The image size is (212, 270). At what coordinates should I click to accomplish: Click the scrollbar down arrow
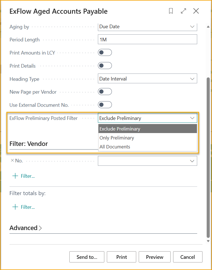(x=208, y=241)
